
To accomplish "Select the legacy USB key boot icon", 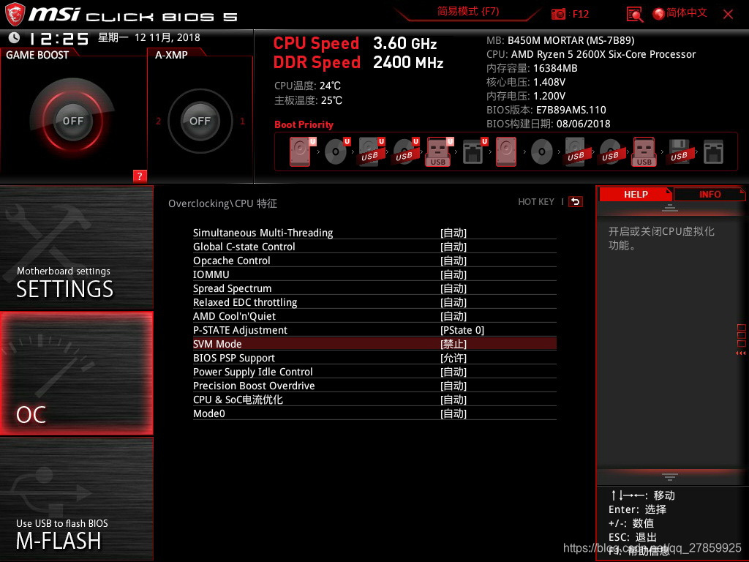I will [x=644, y=152].
